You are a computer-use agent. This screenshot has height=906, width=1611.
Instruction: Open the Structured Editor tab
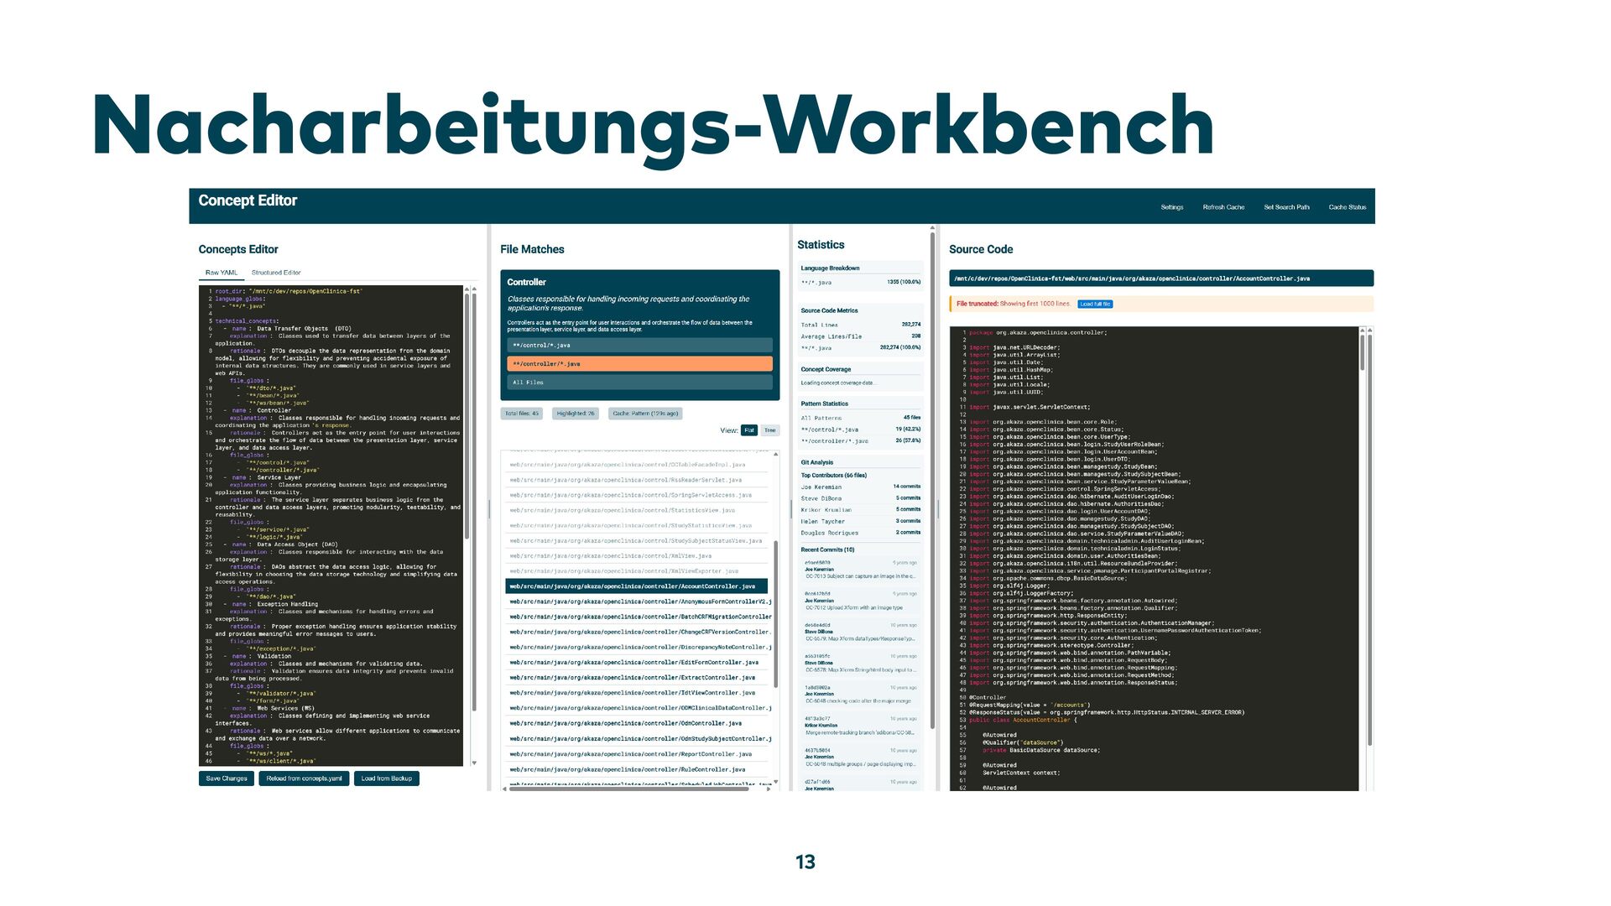[x=276, y=273]
